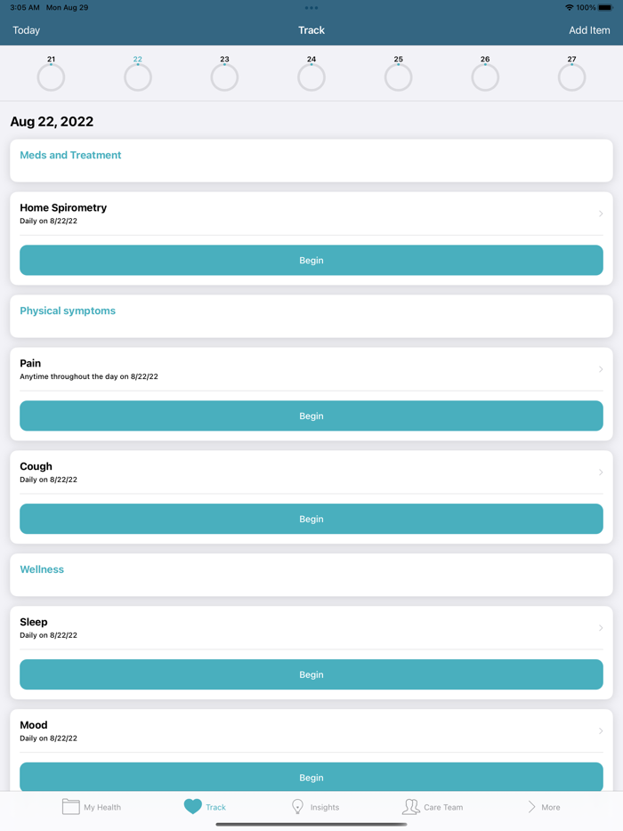This screenshot has height=831, width=623.
Task: Tap the home indicator bar at bottom
Action: point(311,823)
